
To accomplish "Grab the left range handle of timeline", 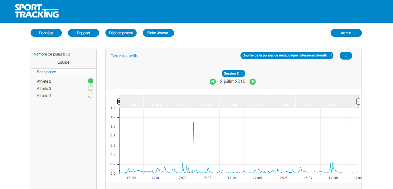I will (119, 101).
